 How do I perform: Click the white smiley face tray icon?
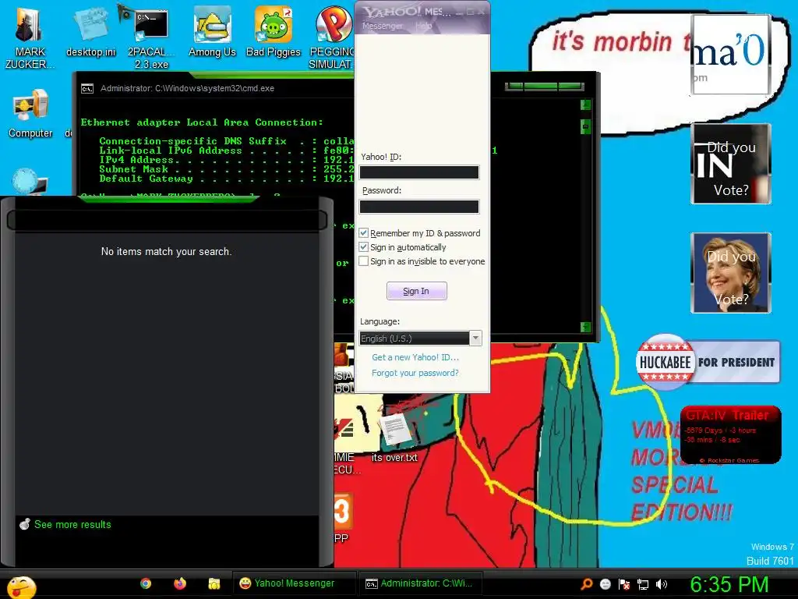tap(605, 583)
